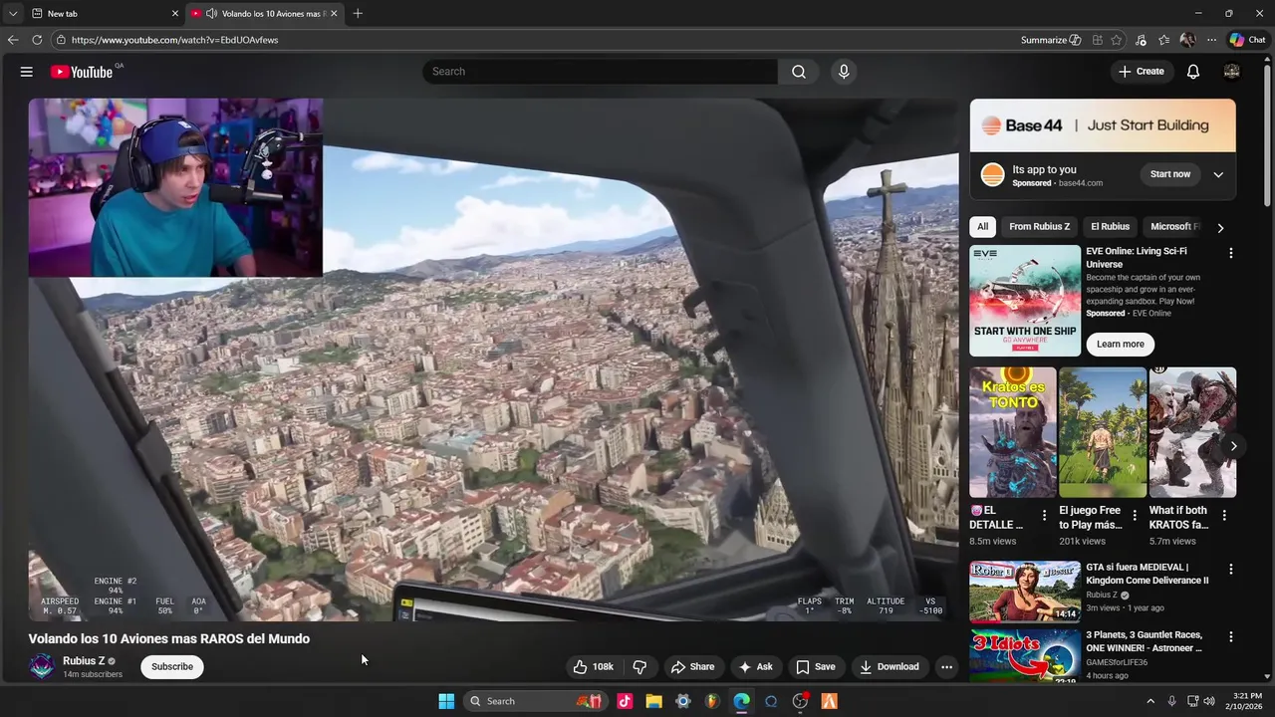1275x717 pixels.
Task: Open What if both KRATOS short
Action: pyautogui.click(x=1192, y=432)
